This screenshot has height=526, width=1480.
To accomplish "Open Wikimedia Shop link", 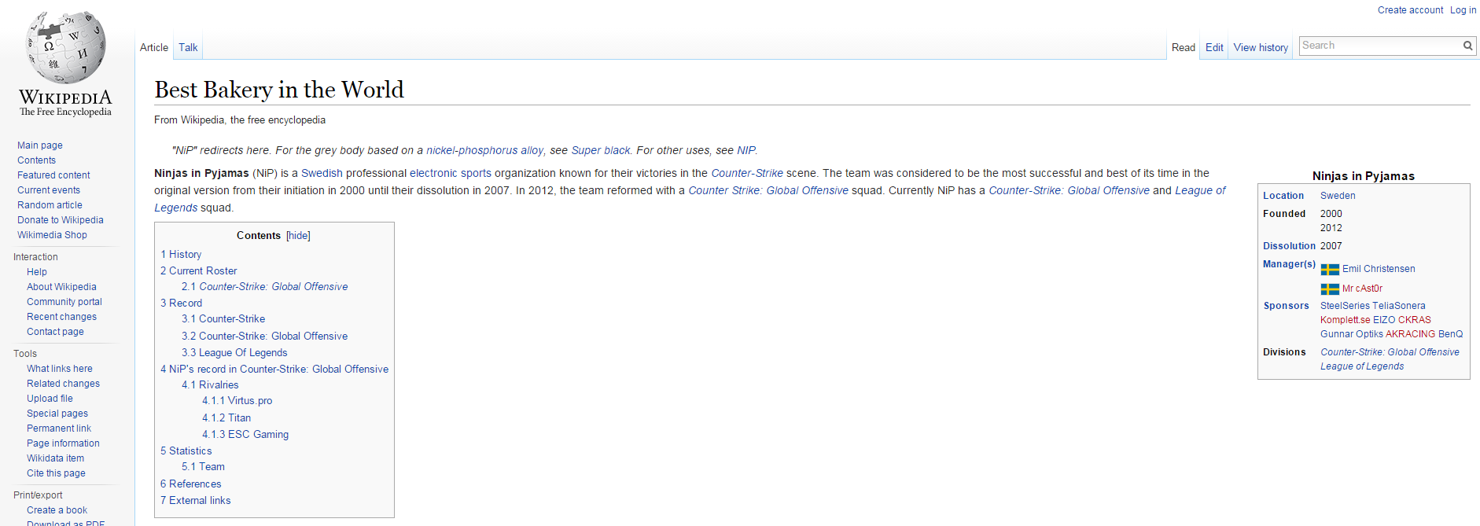I will point(52,235).
